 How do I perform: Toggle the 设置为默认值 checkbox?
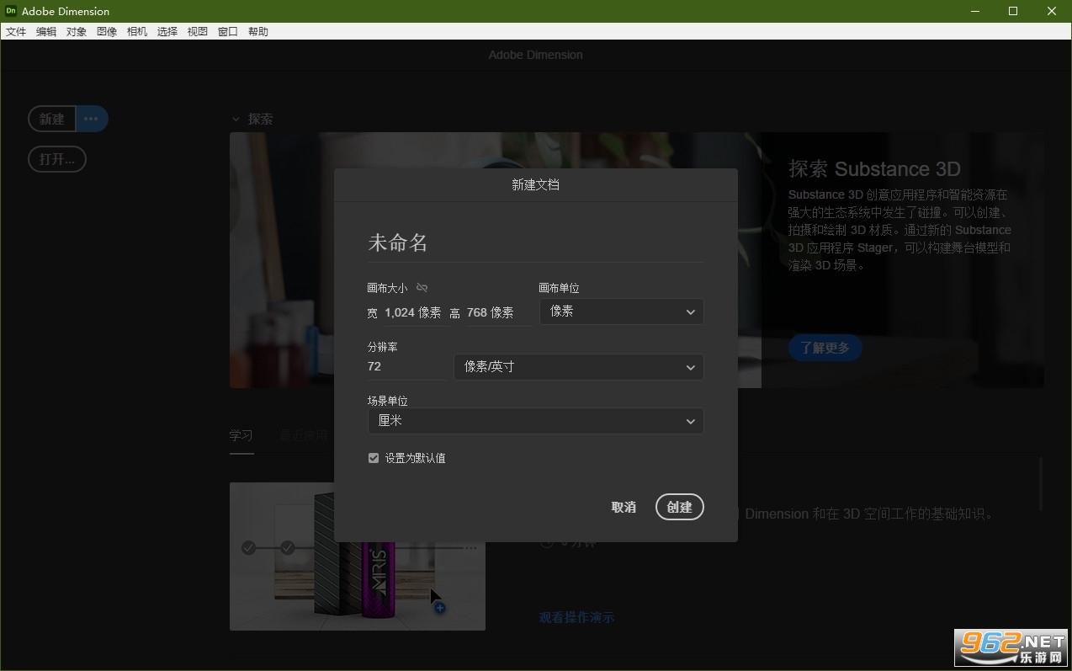(374, 458)
